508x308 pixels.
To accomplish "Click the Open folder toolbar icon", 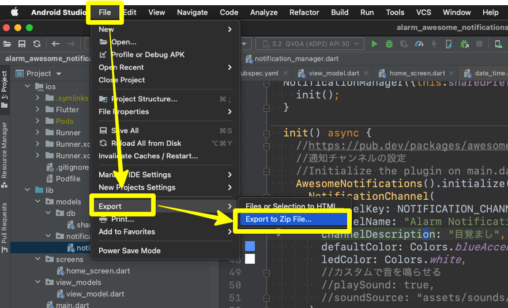I will (x=7, y=44).
